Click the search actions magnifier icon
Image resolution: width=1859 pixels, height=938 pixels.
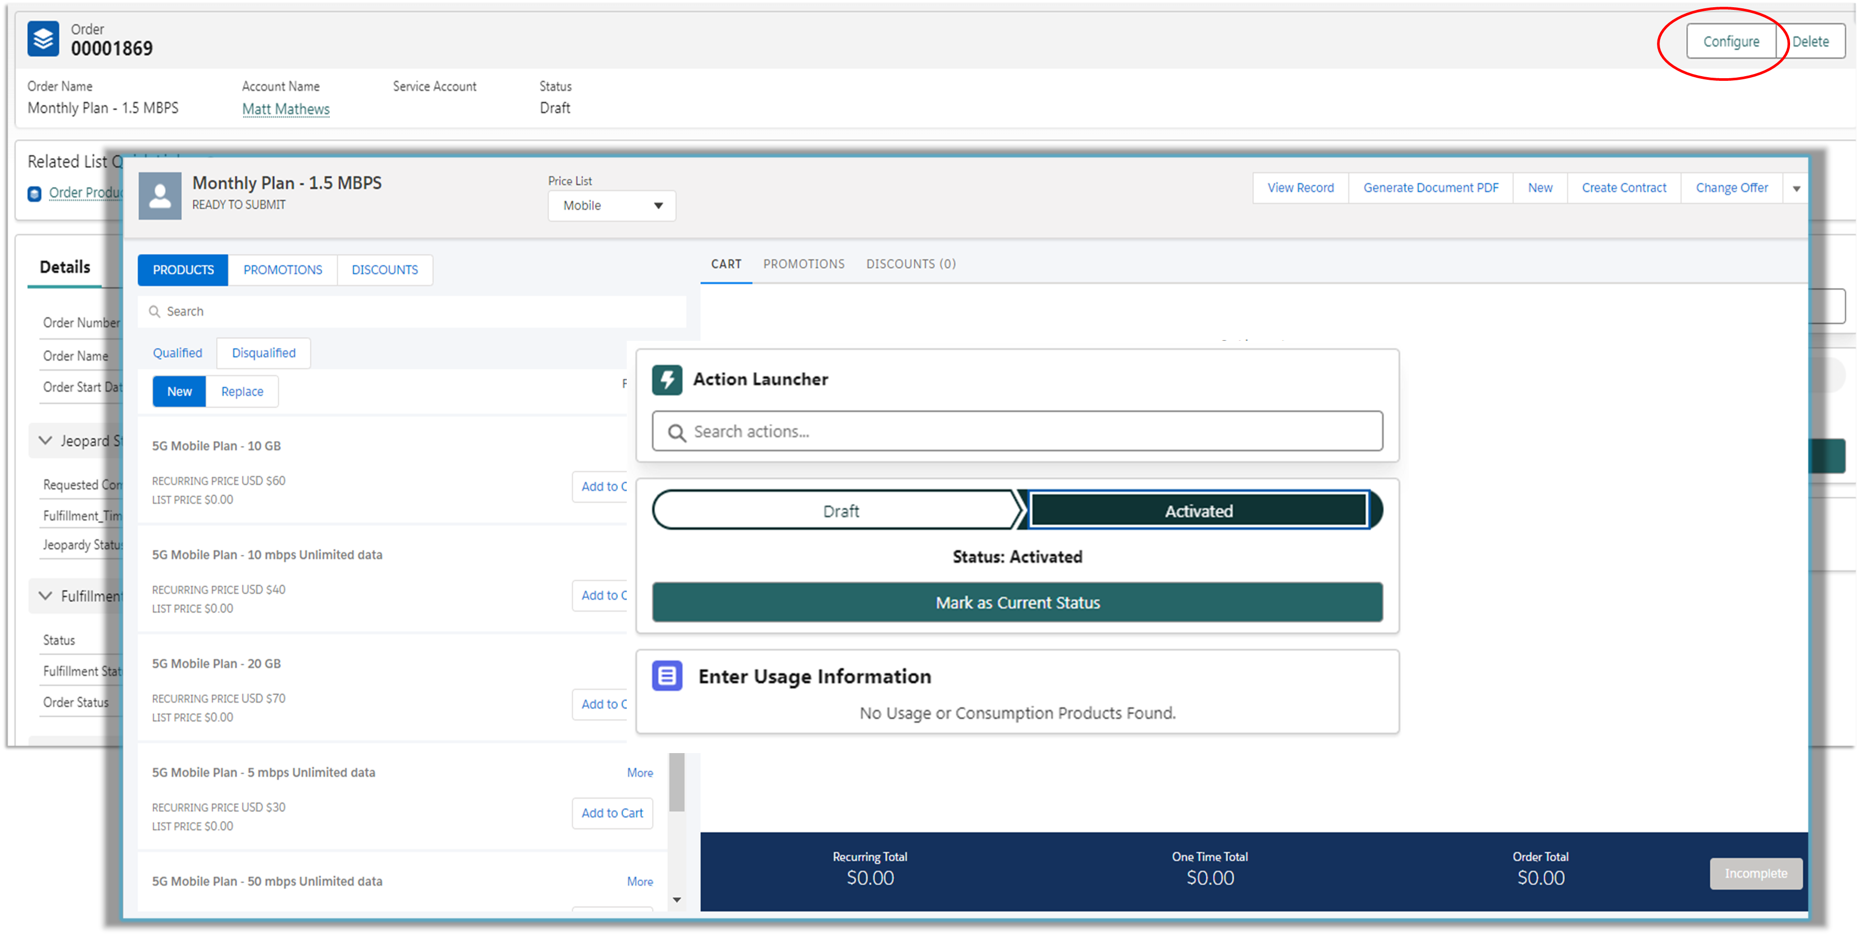(676, 432)
